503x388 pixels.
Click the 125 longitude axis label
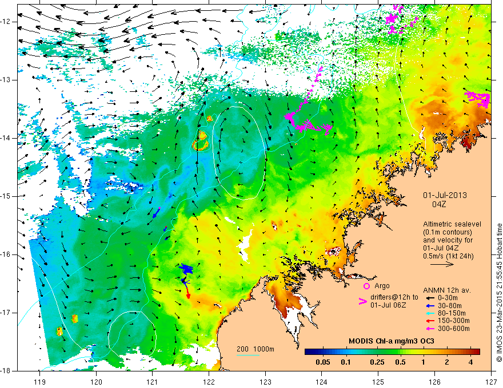378,382
